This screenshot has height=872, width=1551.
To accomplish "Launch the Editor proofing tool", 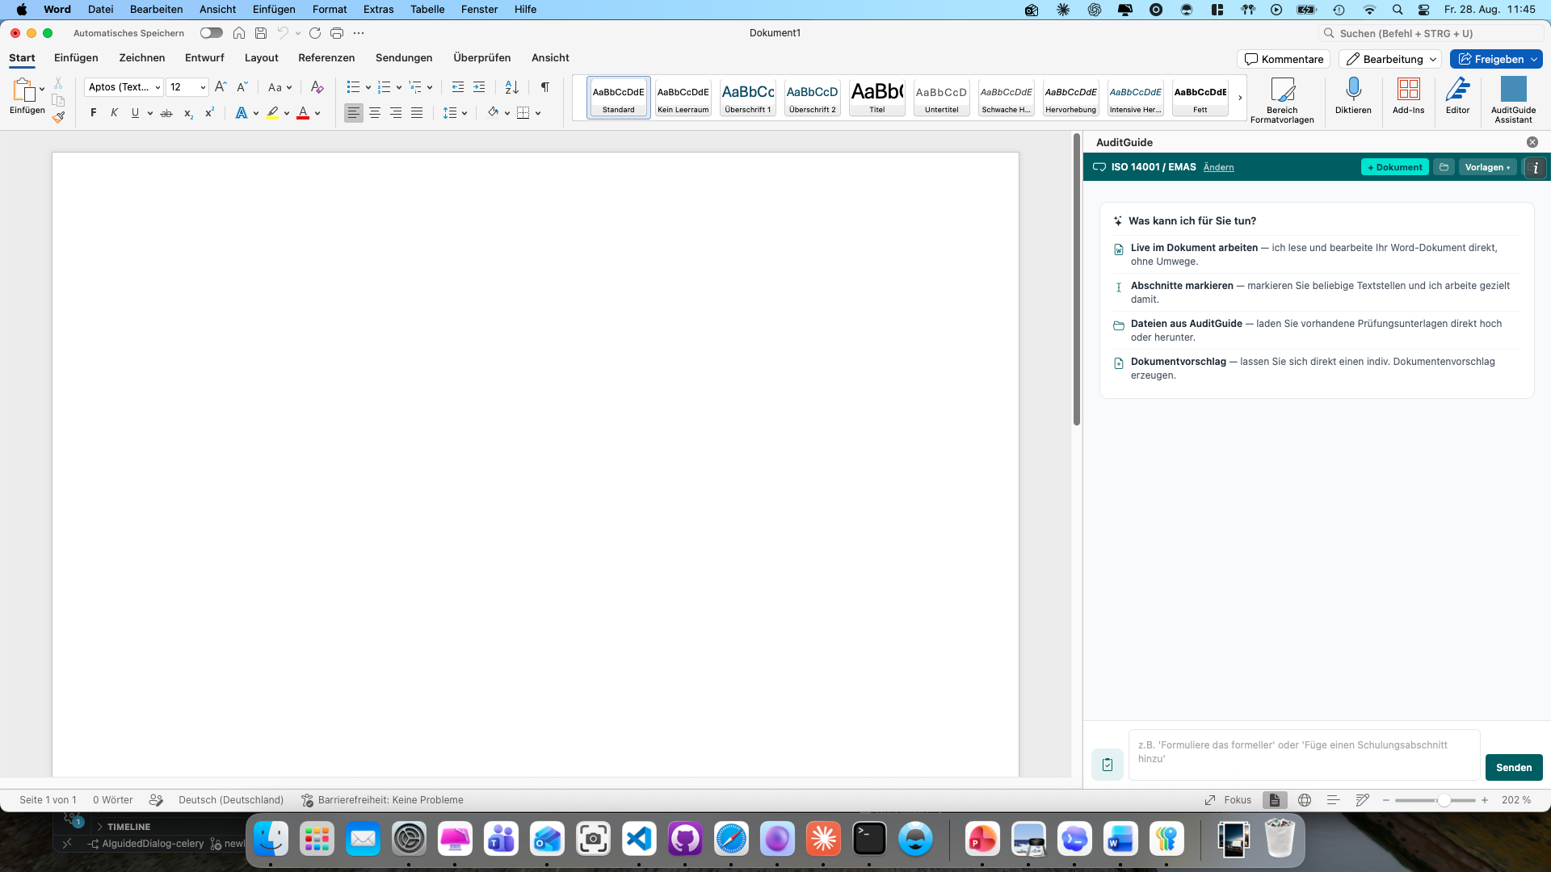I will (1457, 96).
